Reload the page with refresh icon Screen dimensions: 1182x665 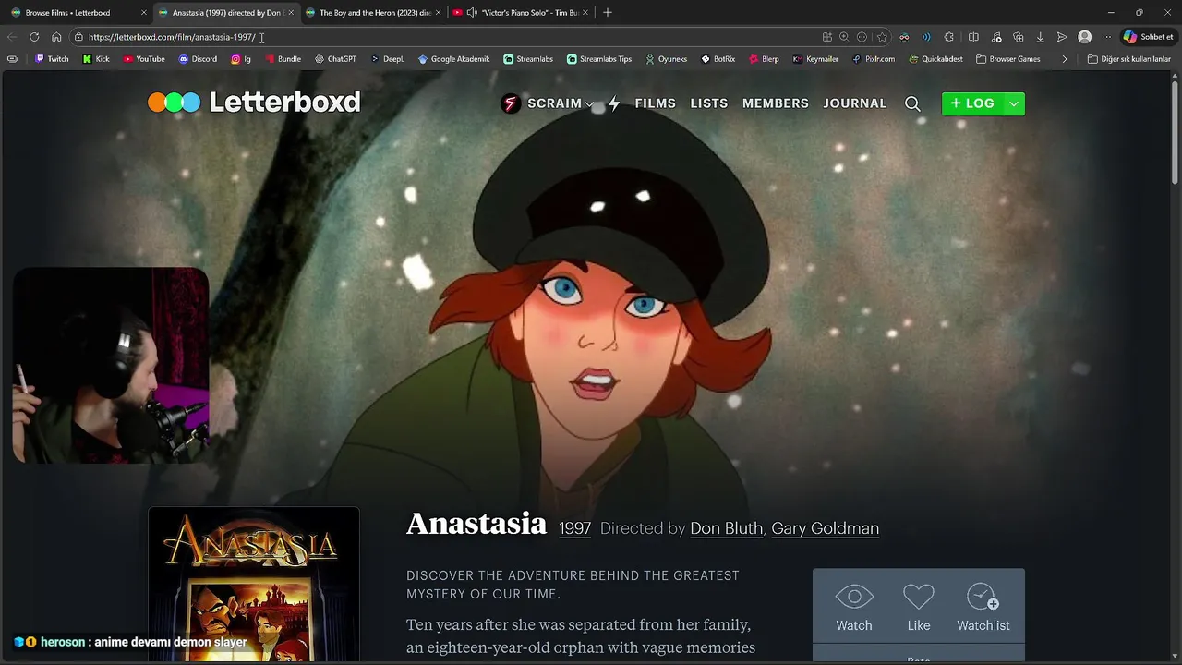pyautogui.click(x=34, y=37)
